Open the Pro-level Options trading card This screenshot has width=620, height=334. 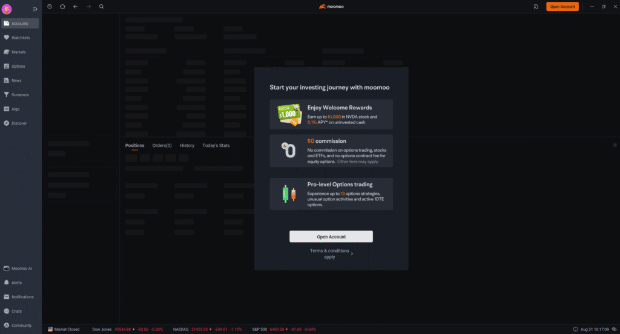pyautogui.click(x=331, y=194)
